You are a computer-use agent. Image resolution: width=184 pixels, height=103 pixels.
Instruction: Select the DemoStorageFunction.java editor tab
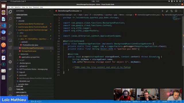(69, 11)
